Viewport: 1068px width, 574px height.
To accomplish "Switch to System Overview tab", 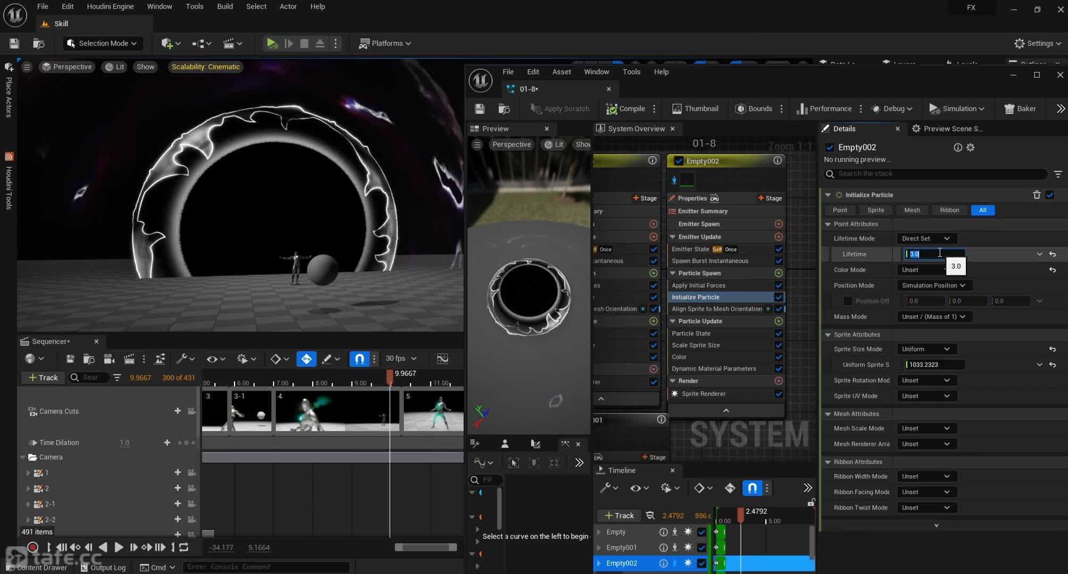I will coord(636,129).
